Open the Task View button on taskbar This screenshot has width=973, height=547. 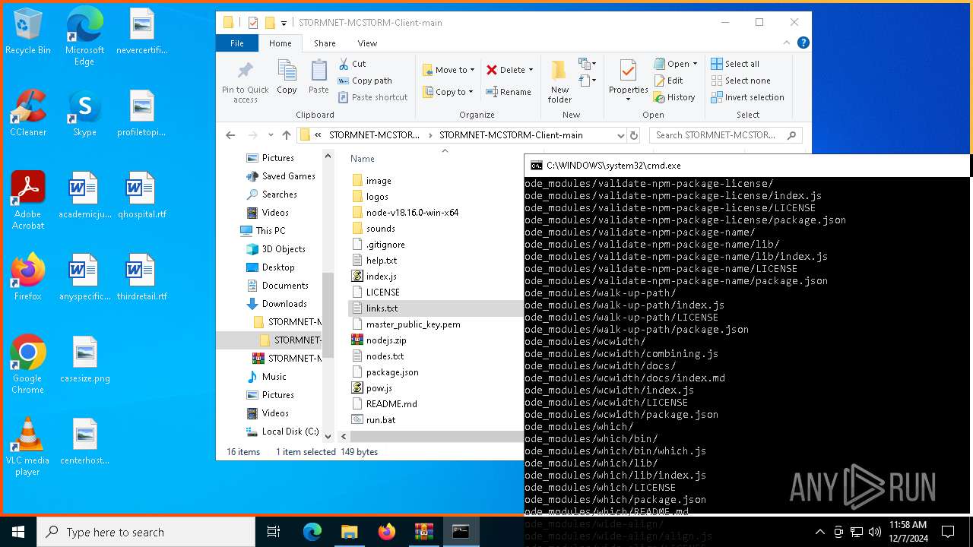point(274,532)
